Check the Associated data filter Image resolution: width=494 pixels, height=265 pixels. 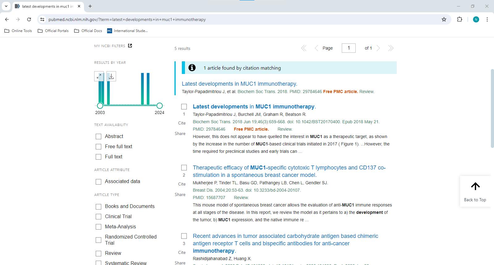[98, 182]
